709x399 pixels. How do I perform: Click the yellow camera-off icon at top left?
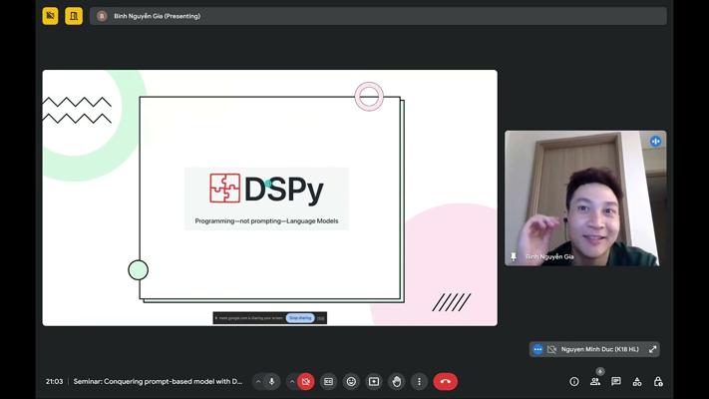[50, 16]
